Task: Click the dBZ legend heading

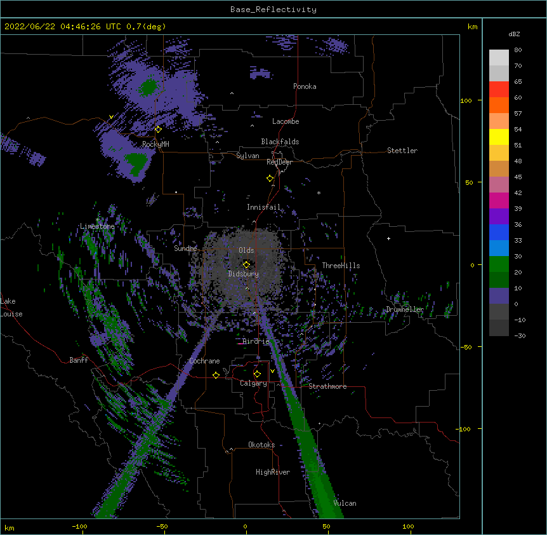Action: (514, 34)
